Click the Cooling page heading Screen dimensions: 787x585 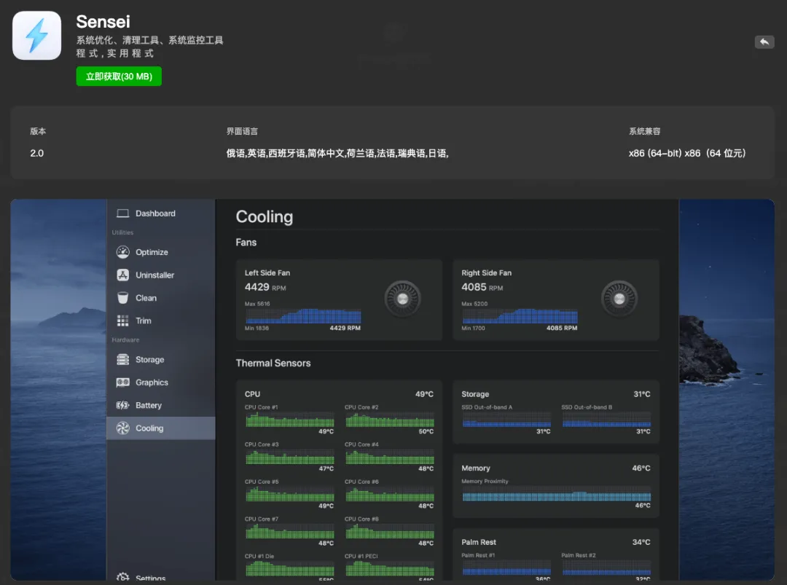tap(265, 216)
